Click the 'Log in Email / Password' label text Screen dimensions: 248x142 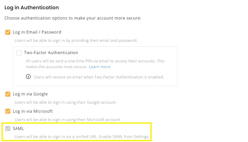[x=37, y=32]
